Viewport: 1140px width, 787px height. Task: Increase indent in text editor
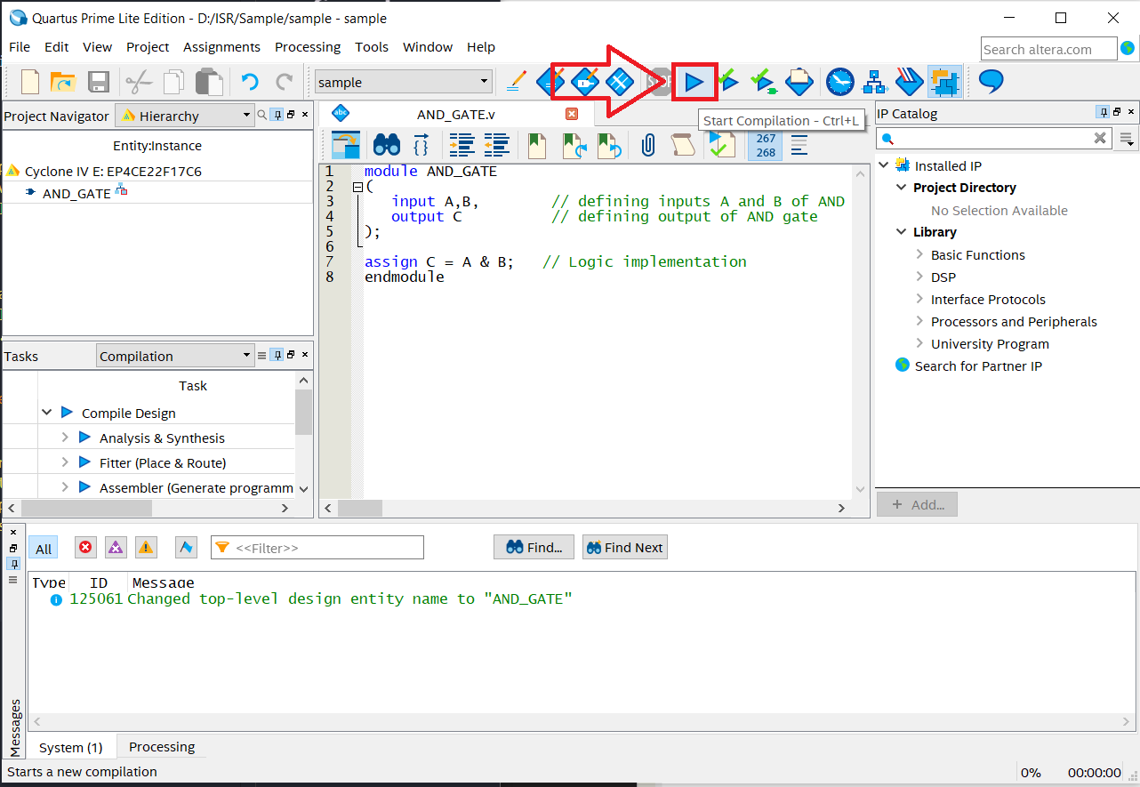pyautogui.click(x=462, y=145)
